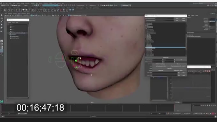Choose the Lasso select tool in toolbox
The height and width of the screenshot is (122, 217).
tap(2, 18)
